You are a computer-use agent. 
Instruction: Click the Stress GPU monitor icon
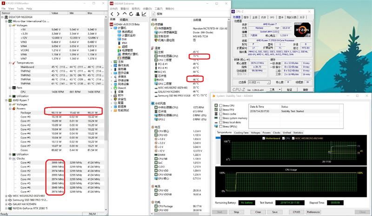click(x=216, y=126)
